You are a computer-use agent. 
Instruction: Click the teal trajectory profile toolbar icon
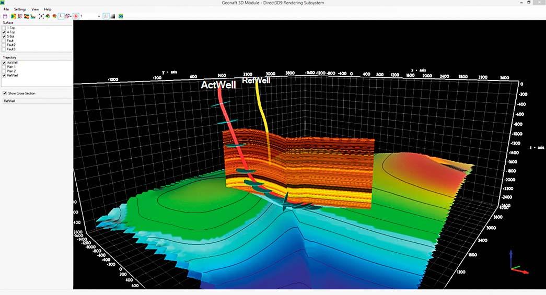tap(33, 16)
